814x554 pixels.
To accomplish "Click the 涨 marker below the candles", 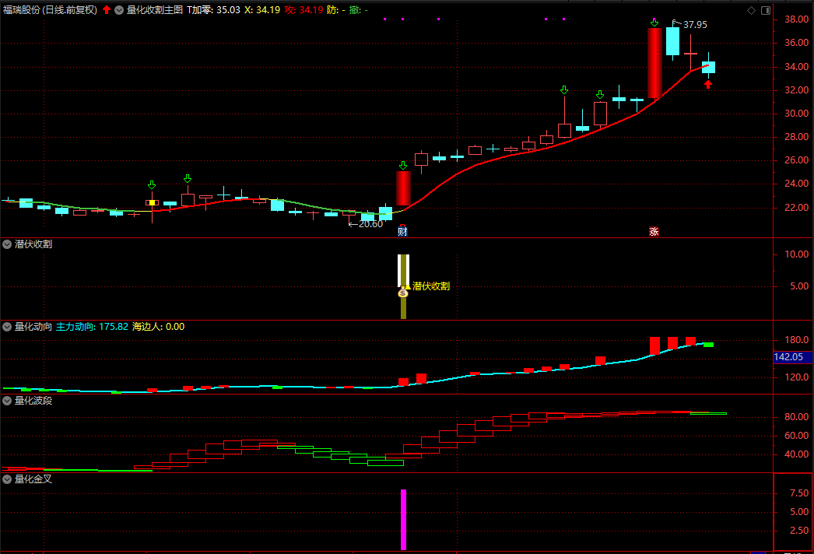I will coord(654,232).
